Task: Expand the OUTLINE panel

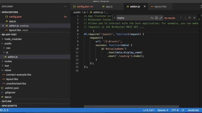Action: 35,101
